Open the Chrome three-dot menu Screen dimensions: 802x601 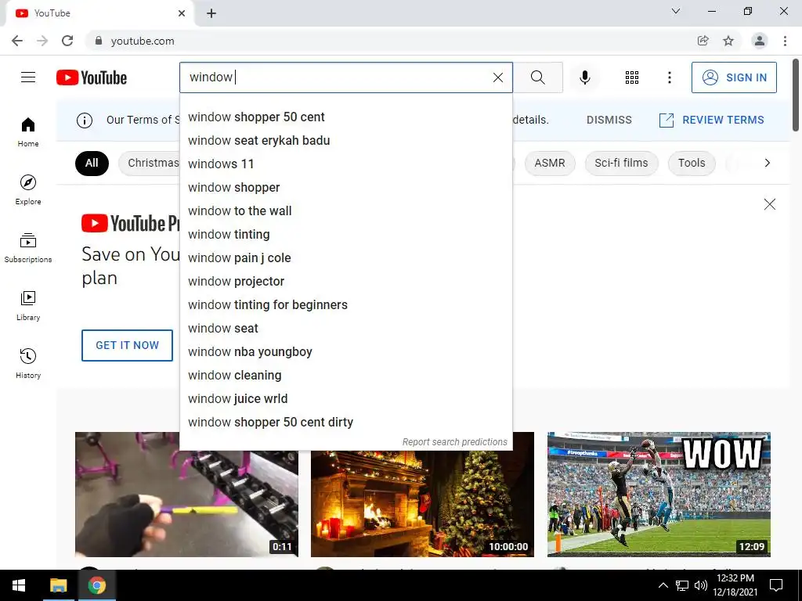click(785, 41)
